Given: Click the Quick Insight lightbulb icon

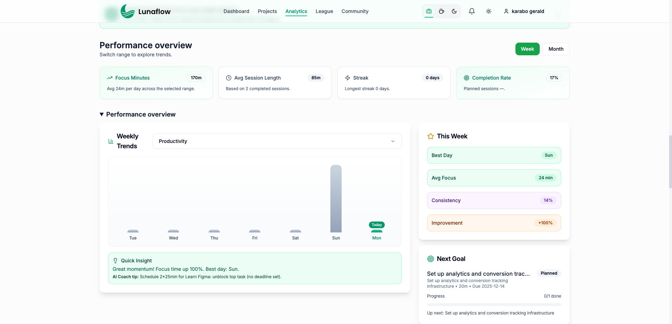Looking at the screenshot, I should click(115, 260).
